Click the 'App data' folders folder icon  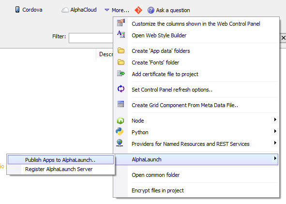121,50
